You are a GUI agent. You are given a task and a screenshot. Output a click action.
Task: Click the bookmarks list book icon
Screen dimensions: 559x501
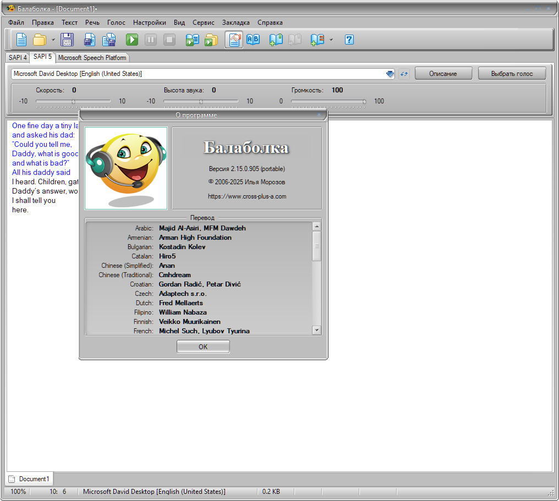pos(317,40)
